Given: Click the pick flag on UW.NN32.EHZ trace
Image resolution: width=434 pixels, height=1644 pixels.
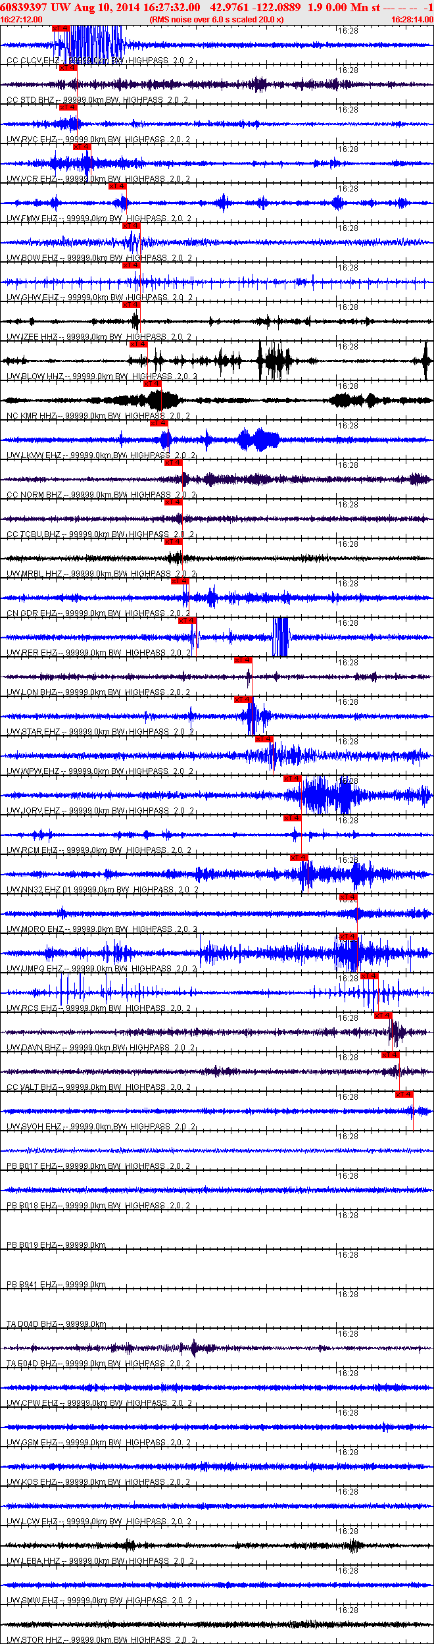Looking at the screenshot, I should (x=299, y=858).
